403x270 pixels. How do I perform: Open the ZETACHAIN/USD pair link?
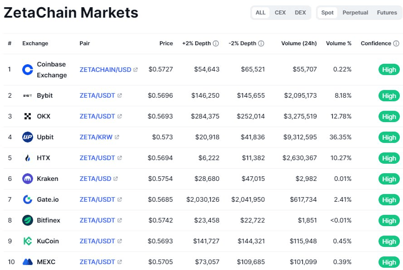[105, 70]
